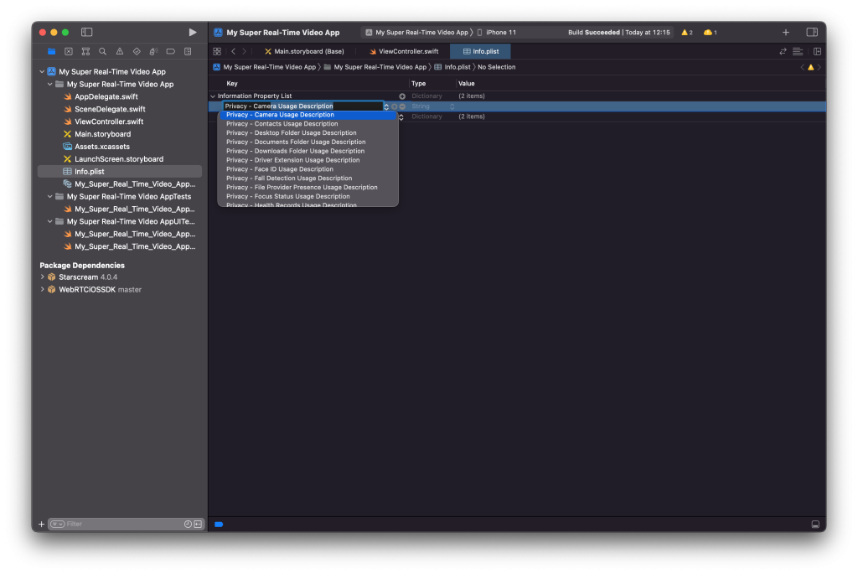Screen dimensions: 858x574
Task: Choose Privacy - Fall Detection Usage Description
Action: (x=308, y=178)
